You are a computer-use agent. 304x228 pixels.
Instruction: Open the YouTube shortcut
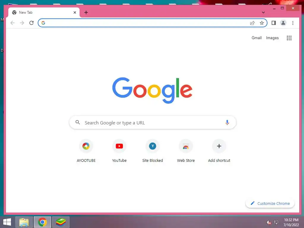tap(119, 151)
